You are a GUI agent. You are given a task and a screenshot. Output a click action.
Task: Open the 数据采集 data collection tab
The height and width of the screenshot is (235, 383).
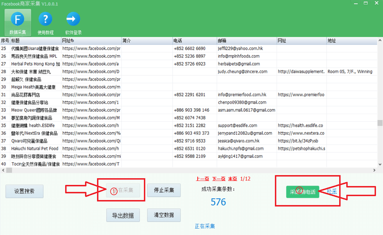[x=18, y=23]
